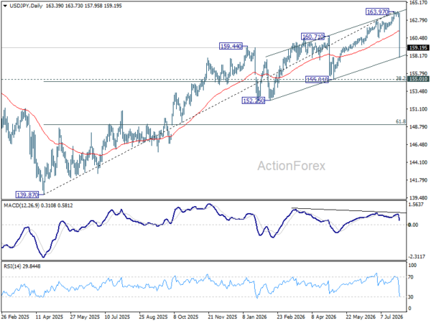The height and width of the screenshot is (323, 431).
Task: Click the 8 Oct 2025 date label
Action: coord(186,317)
